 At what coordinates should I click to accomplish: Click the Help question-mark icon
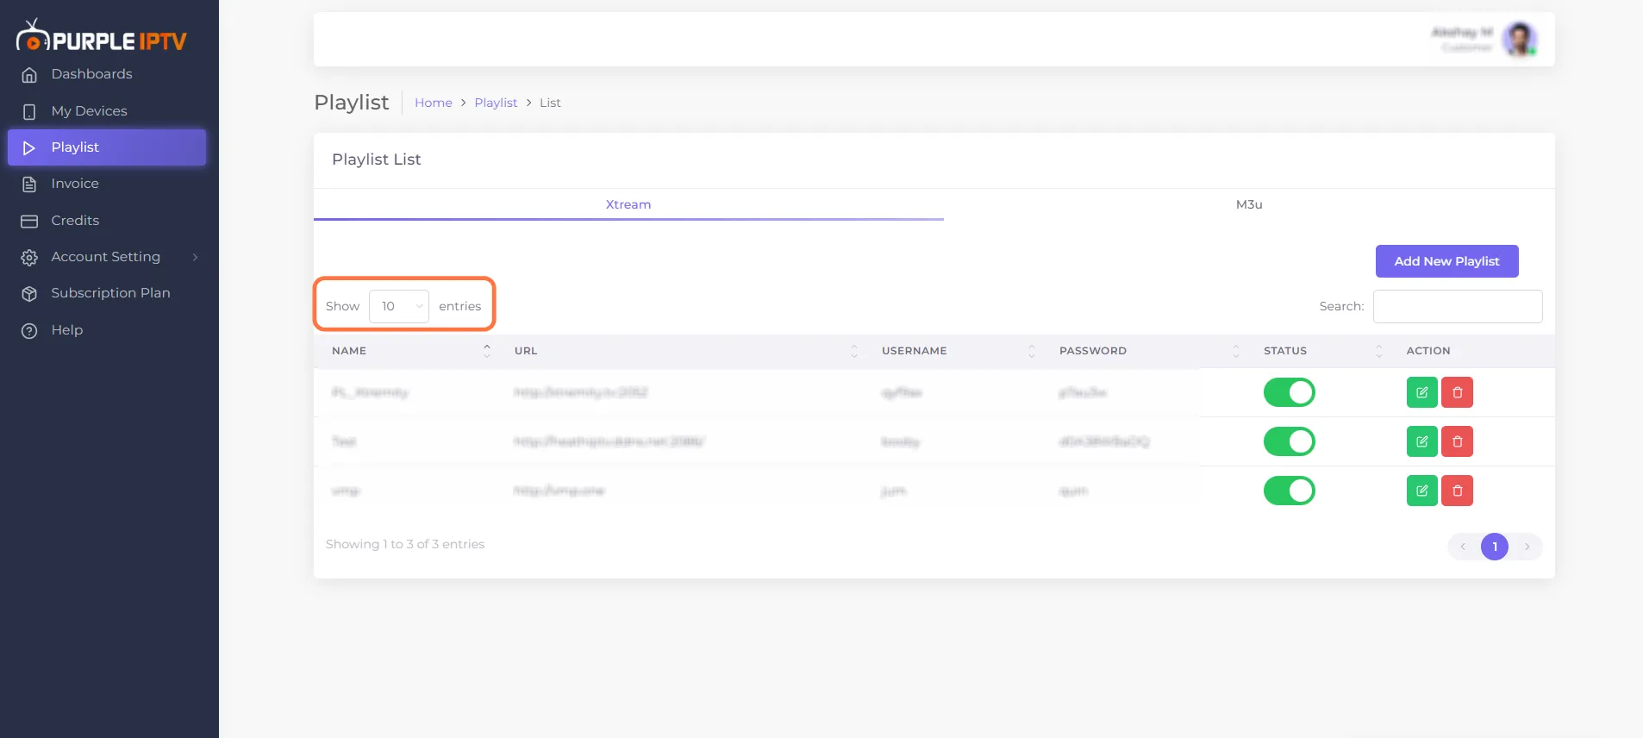pos(29,330)
